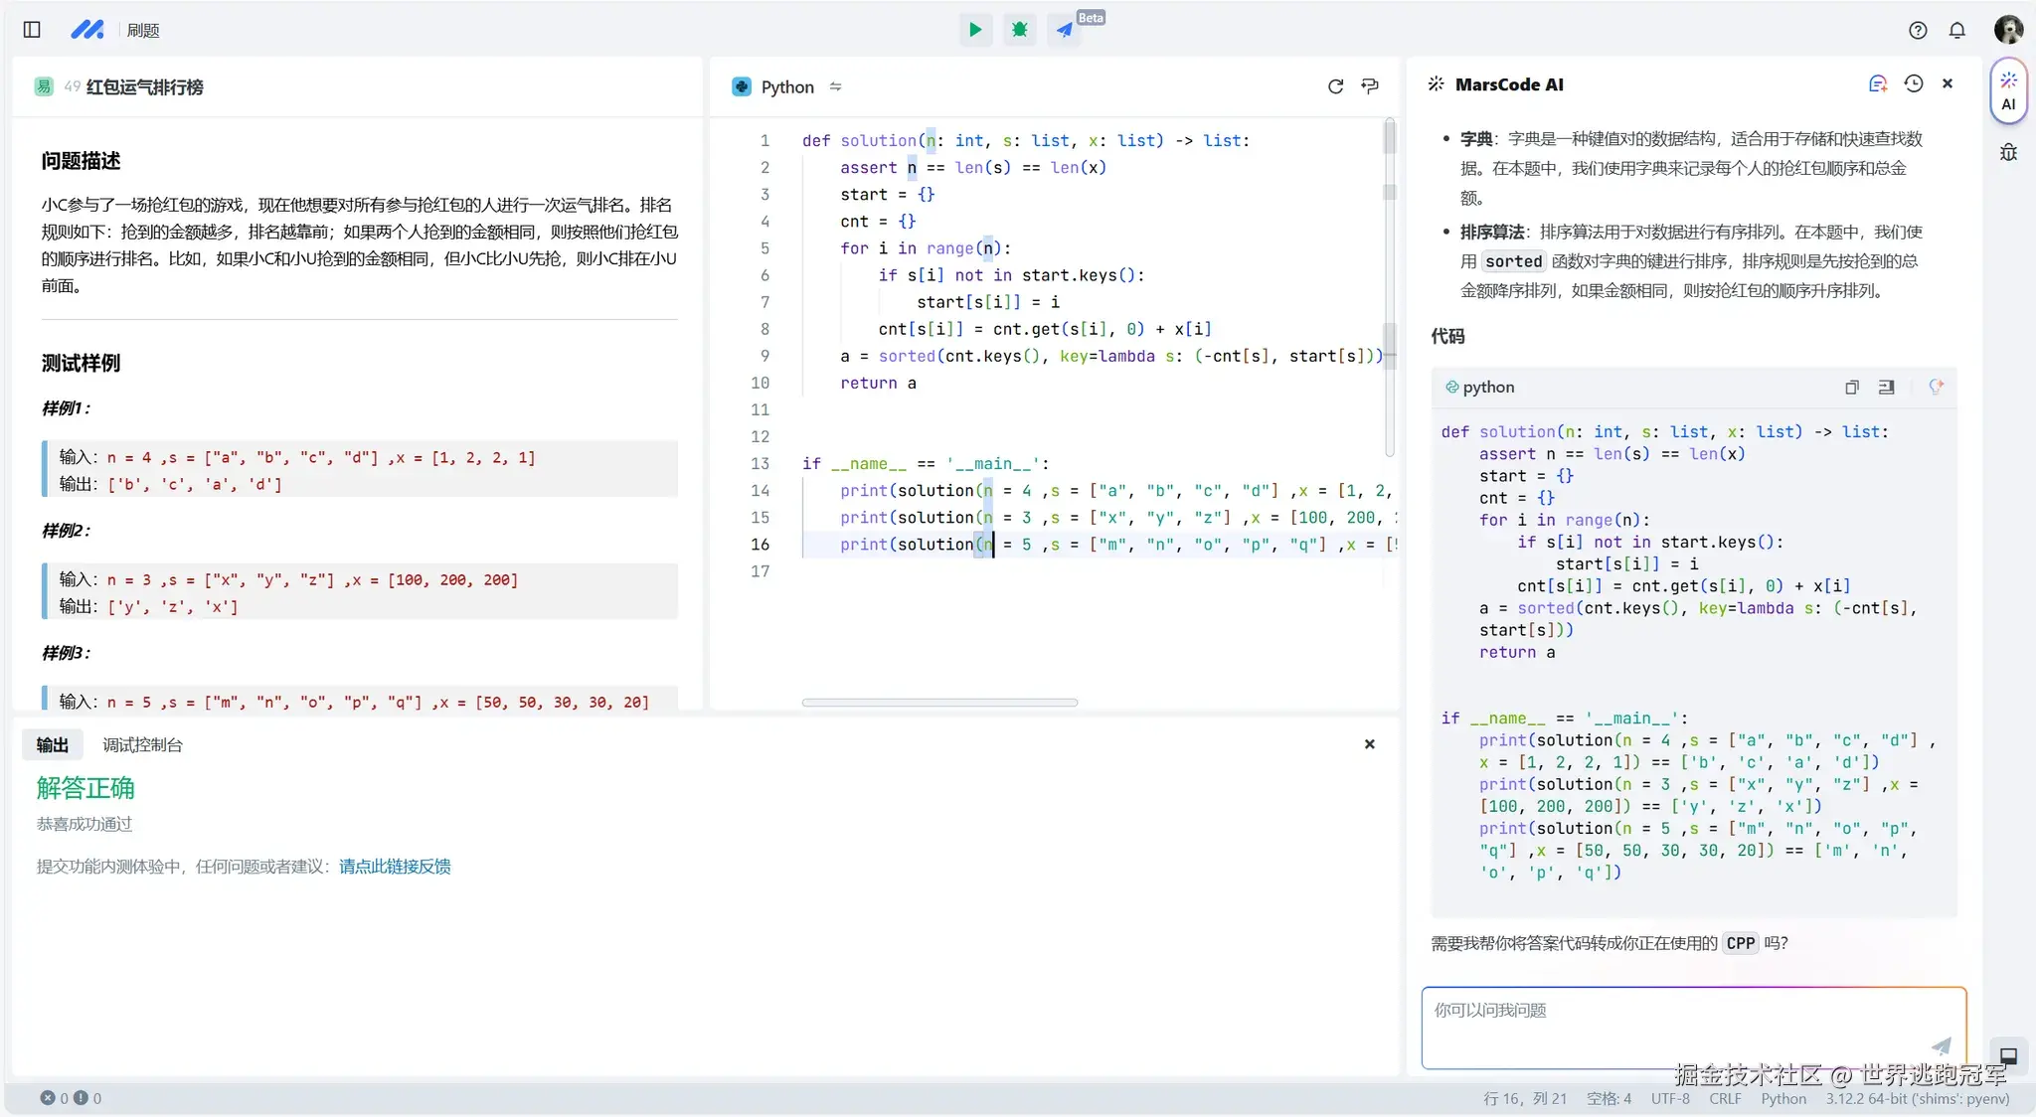2036x1117 pixels.
Task: Run the code with the green play button
Action: pos(975,30)
